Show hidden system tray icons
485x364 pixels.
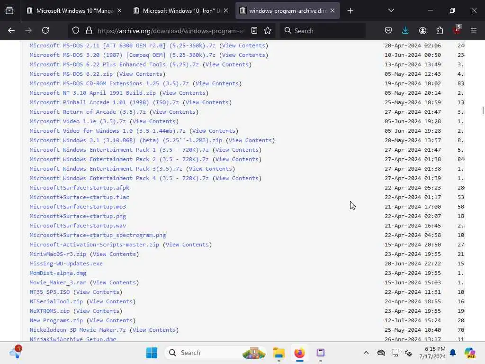point(366,353)
